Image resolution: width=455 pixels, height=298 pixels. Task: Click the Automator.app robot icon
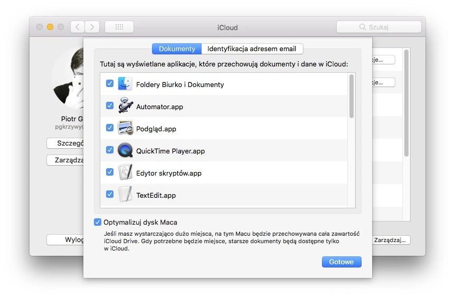coord(125,106)
